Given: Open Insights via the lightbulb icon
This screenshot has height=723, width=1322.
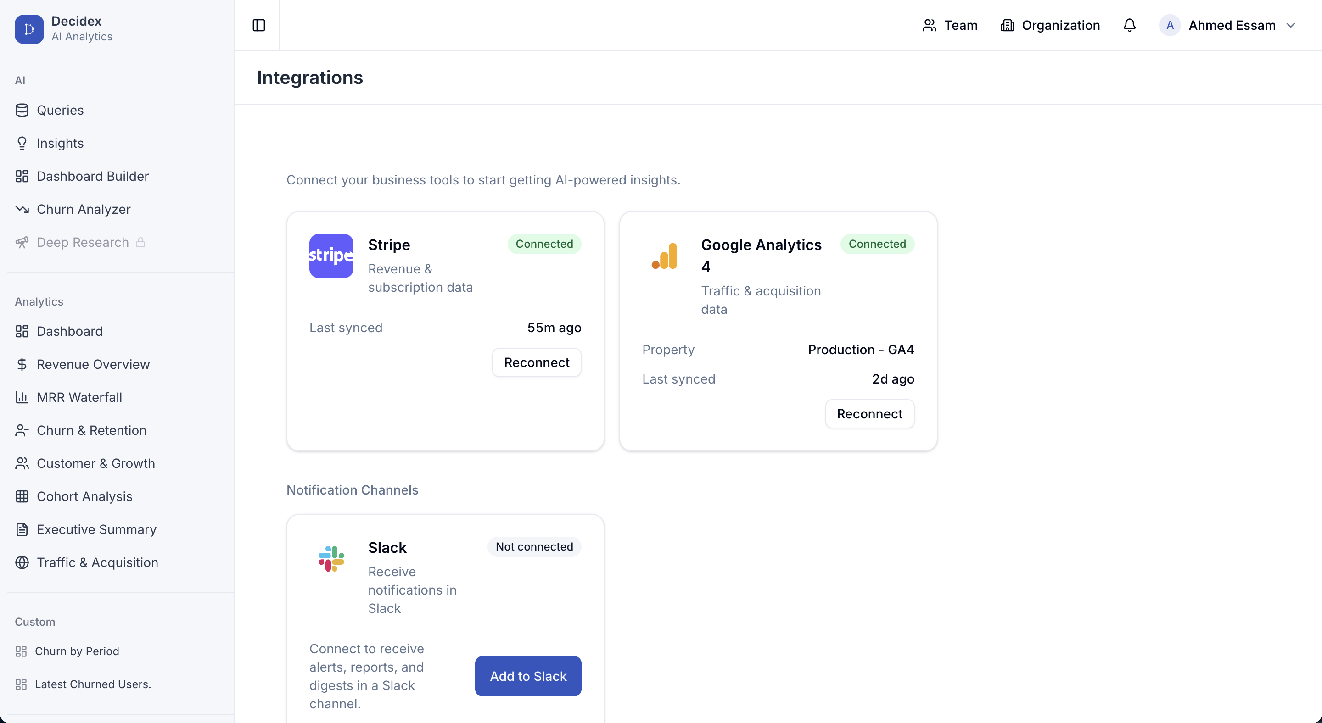Looking at the screenshot, I should coord(22,143).
